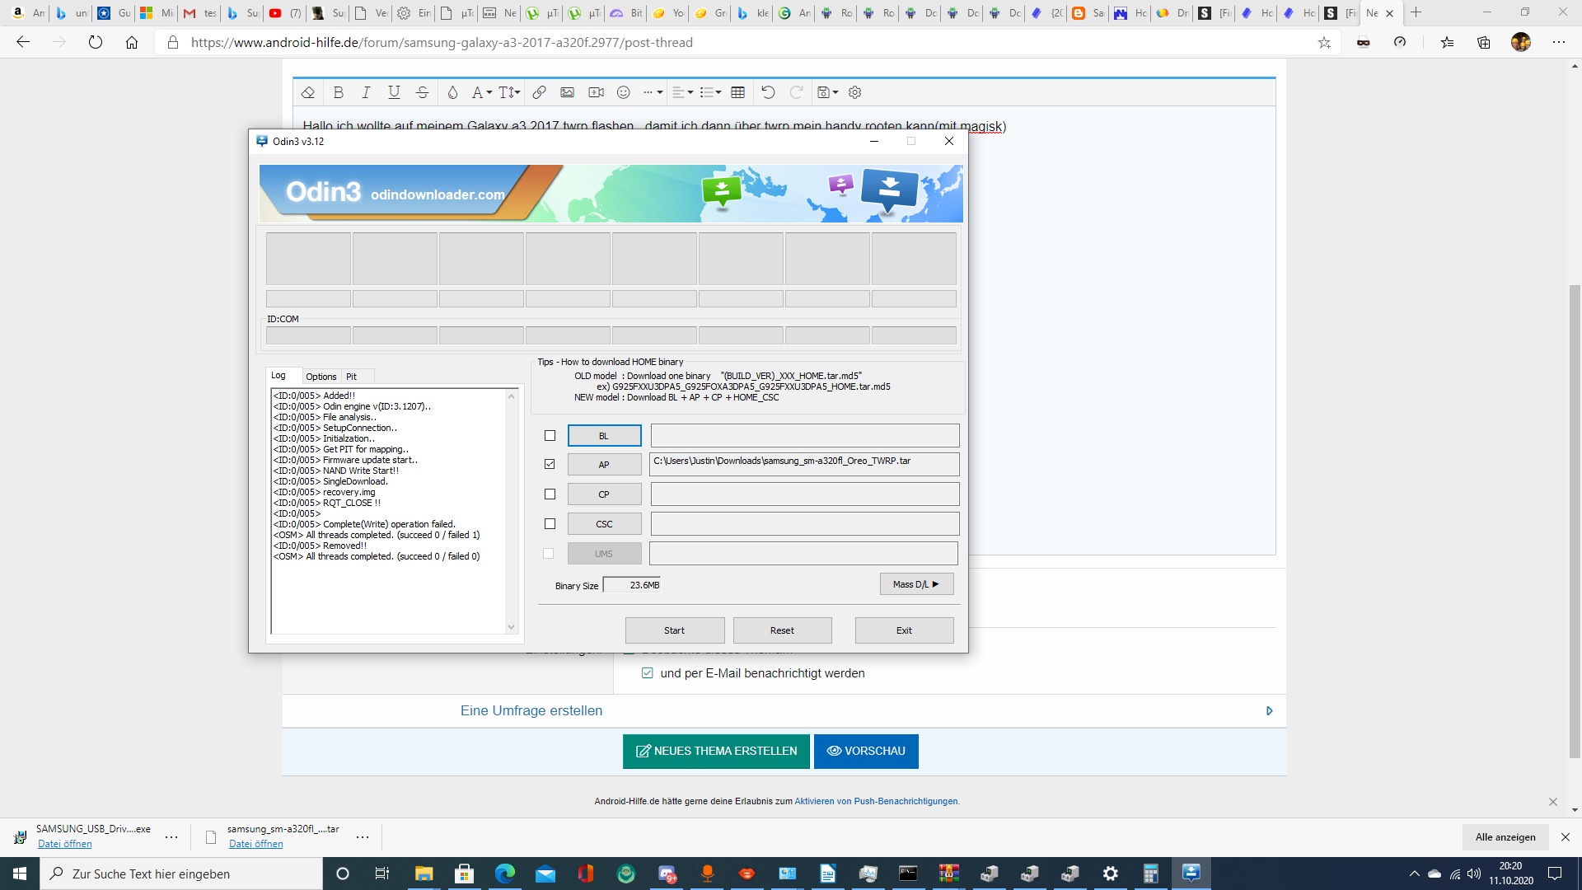This screenshot has height=890, width=1582.
Task: Toggle BB code mode gear icon
Action: point(855,92)
